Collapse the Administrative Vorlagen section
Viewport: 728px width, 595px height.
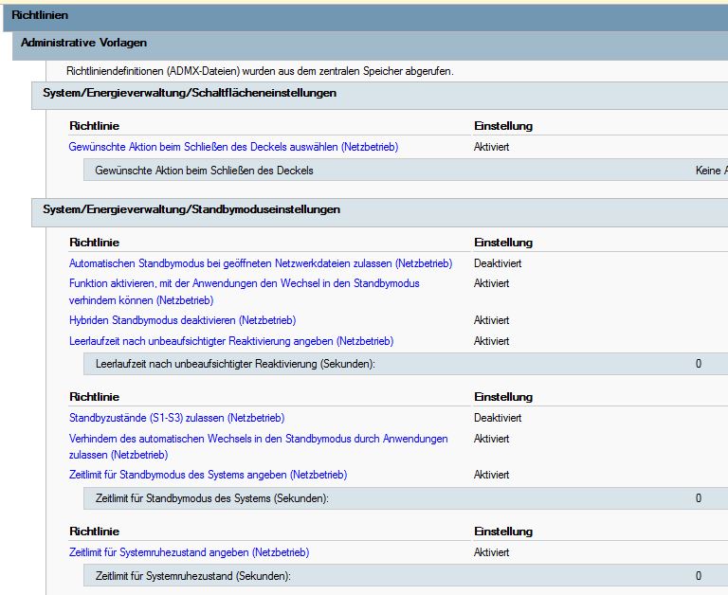pos(370,45)
